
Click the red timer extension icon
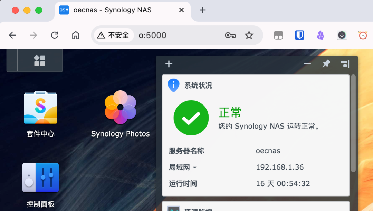pos(363,35)
